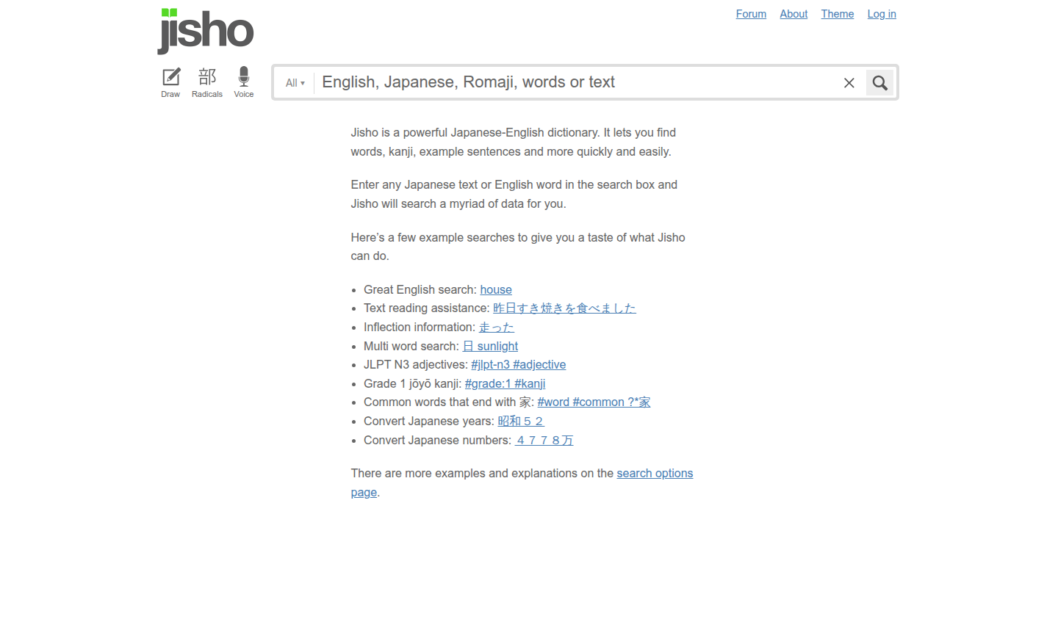Click the 走った inflection example
1058x633 pixels.
(x=496, y=328)
